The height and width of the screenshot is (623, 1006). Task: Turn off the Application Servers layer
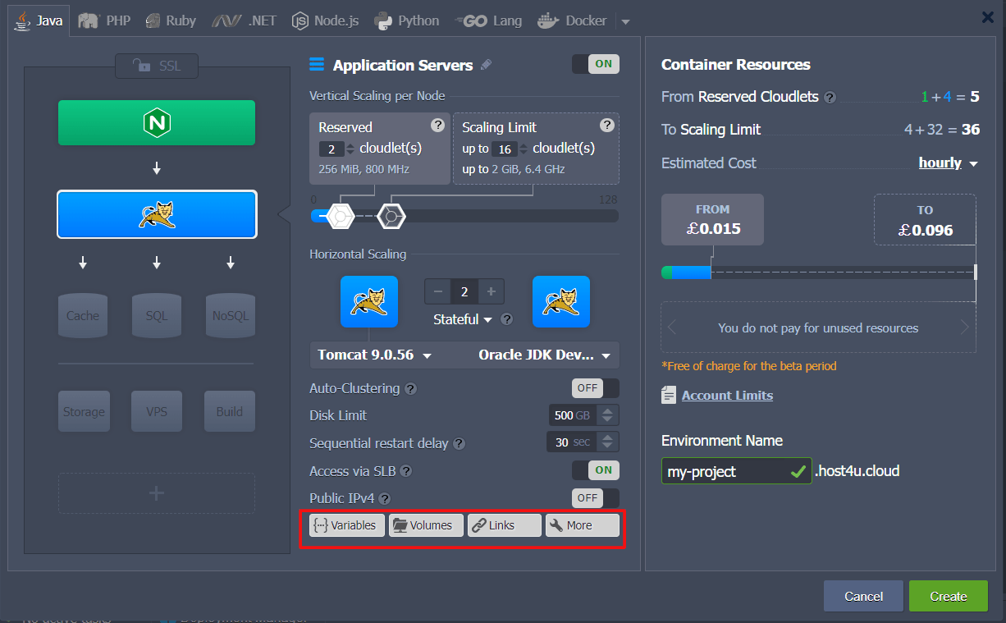(595, 63)
